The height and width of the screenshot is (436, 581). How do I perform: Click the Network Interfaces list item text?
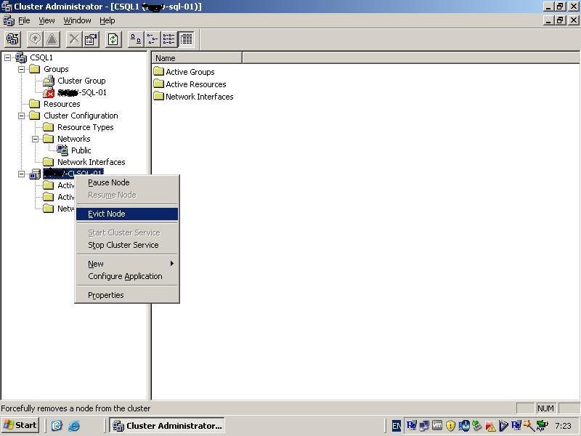coord(199,97)
